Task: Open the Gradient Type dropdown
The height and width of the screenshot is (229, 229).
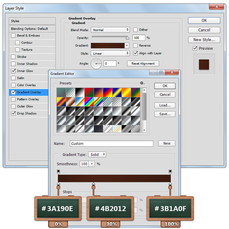Action: click(97, 155)
